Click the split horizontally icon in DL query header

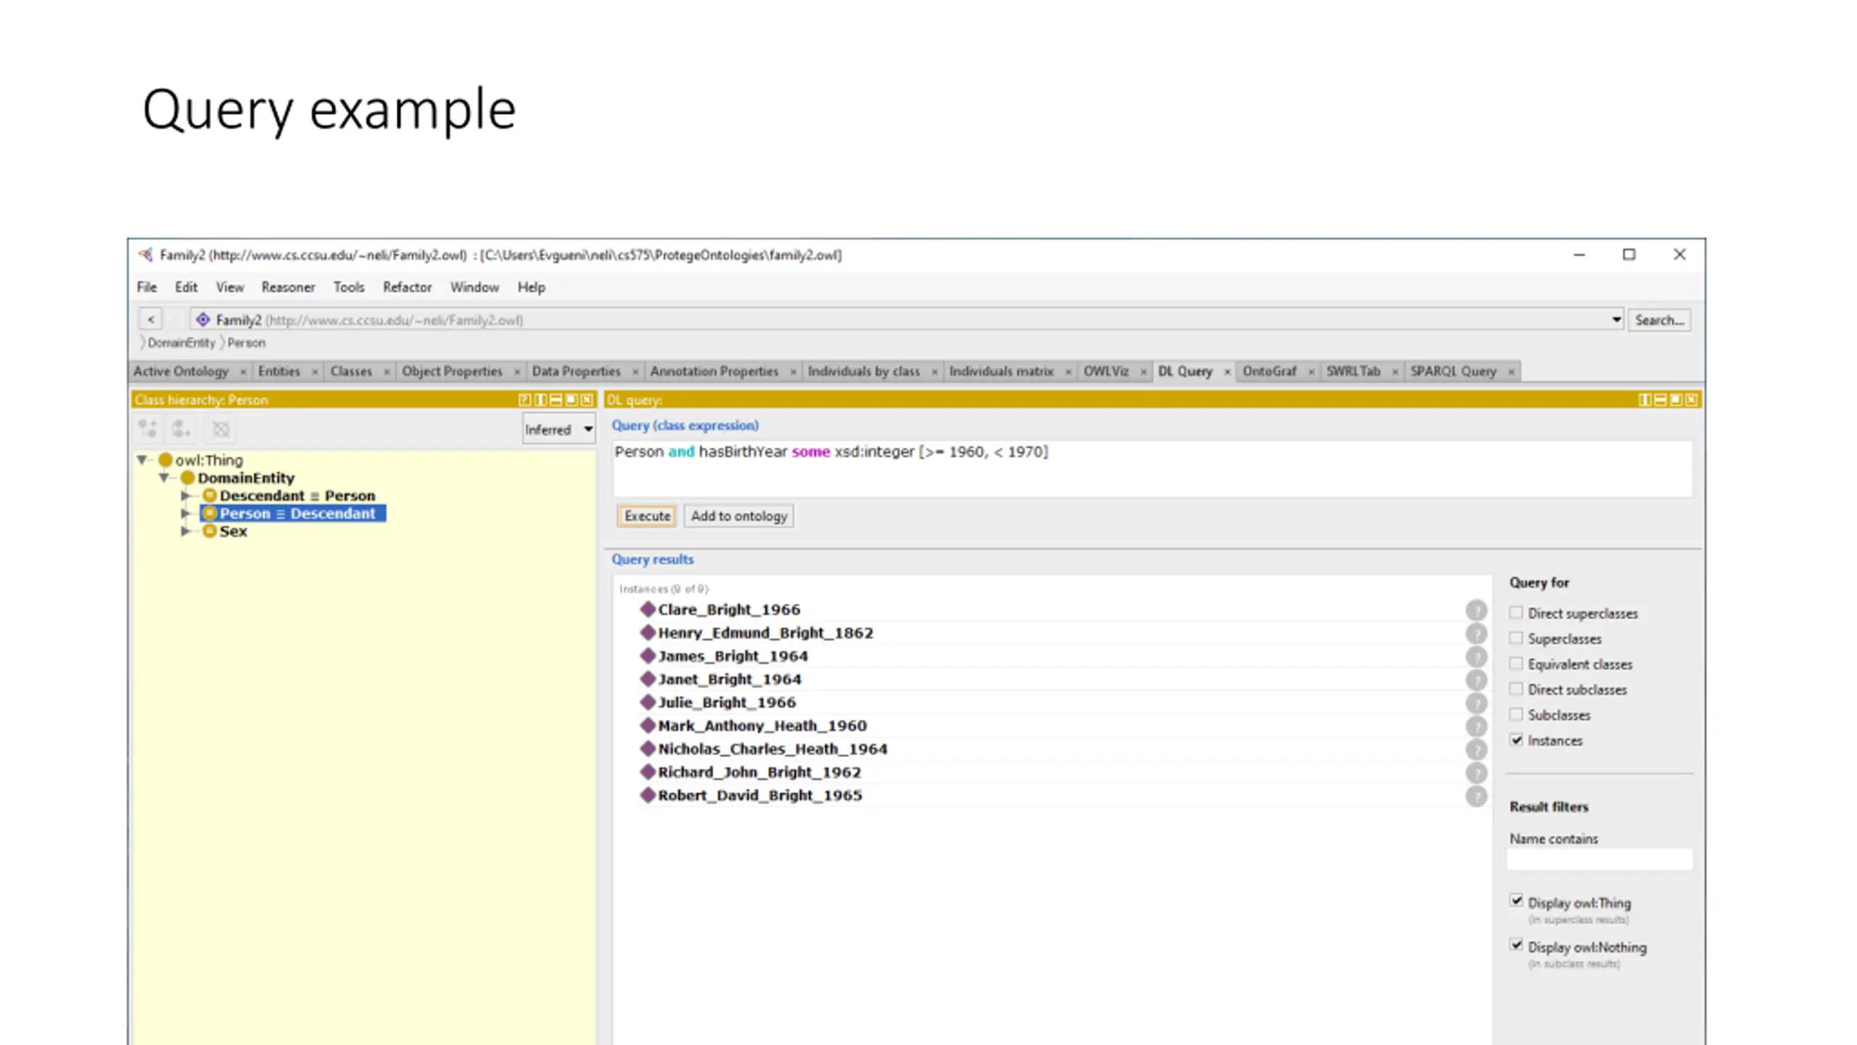point(1660,400)
